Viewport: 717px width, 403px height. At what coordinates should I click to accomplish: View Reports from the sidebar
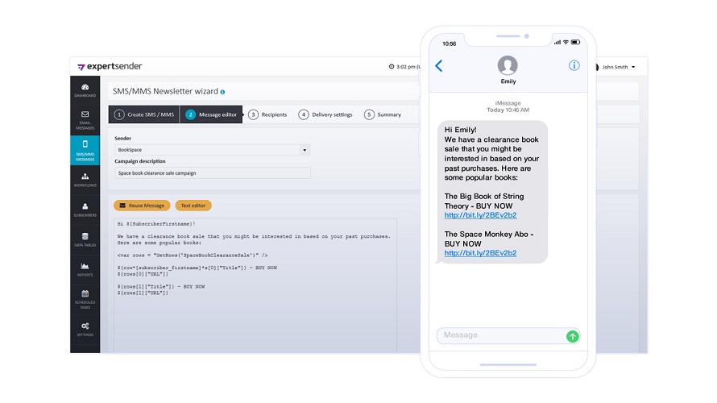coord(85,269)
